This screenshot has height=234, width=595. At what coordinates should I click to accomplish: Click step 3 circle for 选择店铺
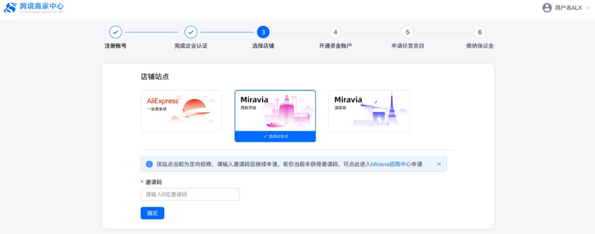pyautogui.click(x=263, y=32)
